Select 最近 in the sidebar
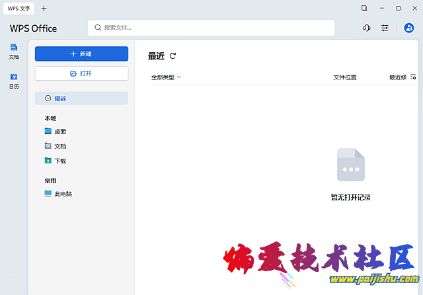The image size is (423, 295). (81, 99)
